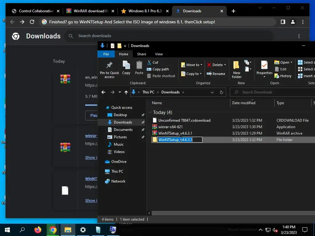Open taskbar search magnifier

point(22,230)
